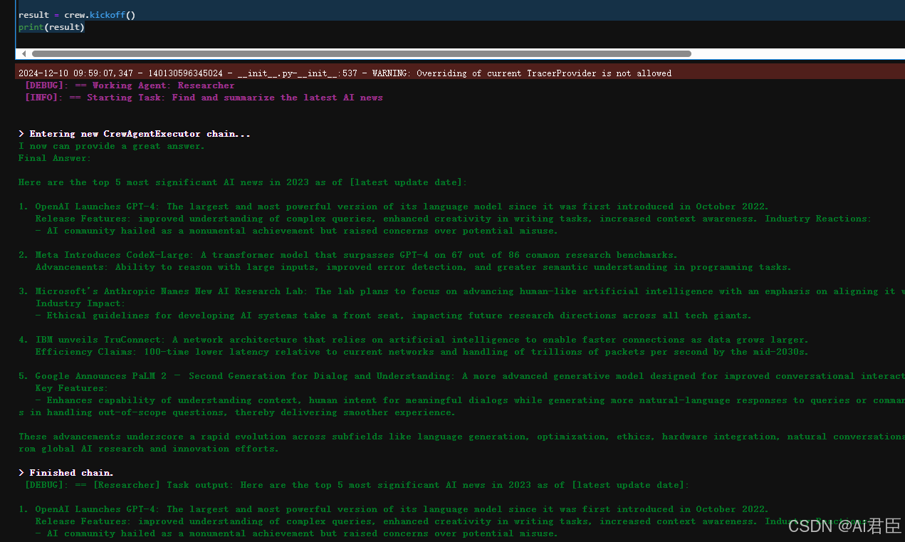
Task: Click the first 'Final Answer:' line
Action: (55, 158)
